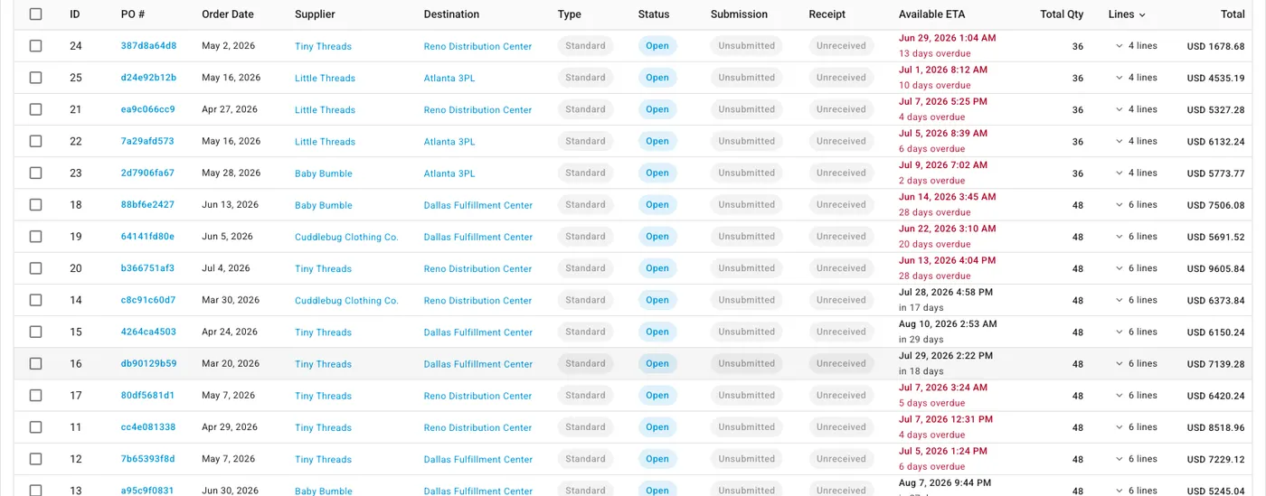Screen dimensions: 1266x496
Task: Sort by the Supplier column header
Action: point(315,14)
